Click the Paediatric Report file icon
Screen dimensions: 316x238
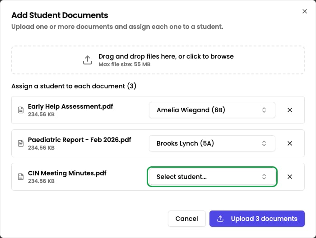coord(21,143)
